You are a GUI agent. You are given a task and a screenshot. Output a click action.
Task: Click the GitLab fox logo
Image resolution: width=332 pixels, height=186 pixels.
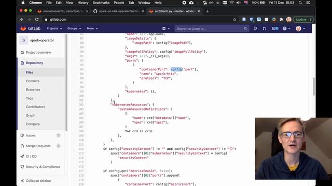(23, 28)
